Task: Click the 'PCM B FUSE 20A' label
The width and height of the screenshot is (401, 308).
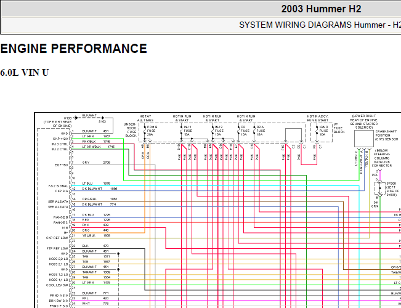Action: pos(152,131)
